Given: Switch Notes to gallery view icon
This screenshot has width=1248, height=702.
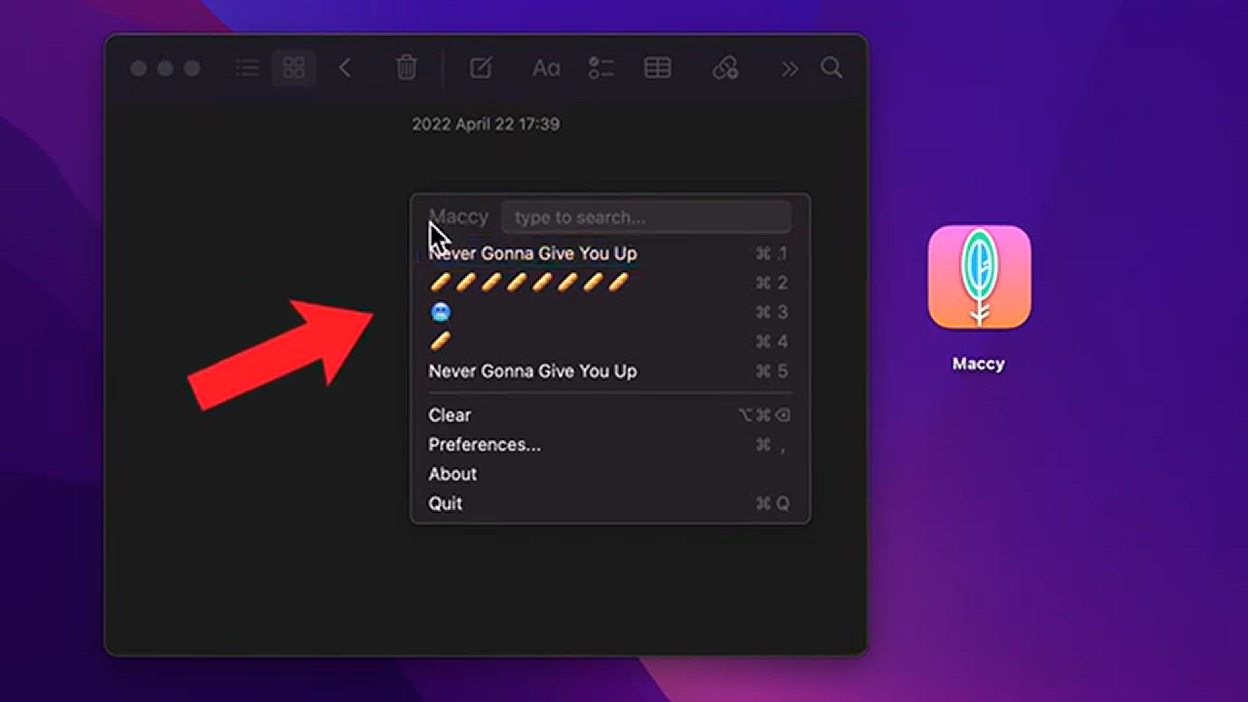Looking at the screenshot, I should [x=294, y=68].
